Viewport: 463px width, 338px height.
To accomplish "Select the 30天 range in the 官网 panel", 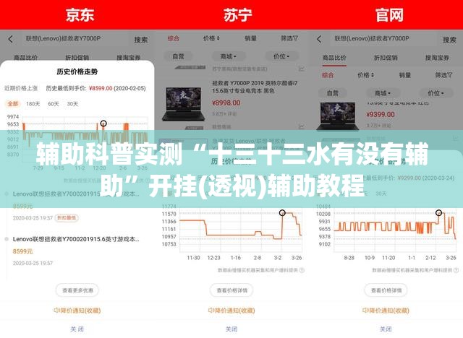I will click(x=381, y=194).
